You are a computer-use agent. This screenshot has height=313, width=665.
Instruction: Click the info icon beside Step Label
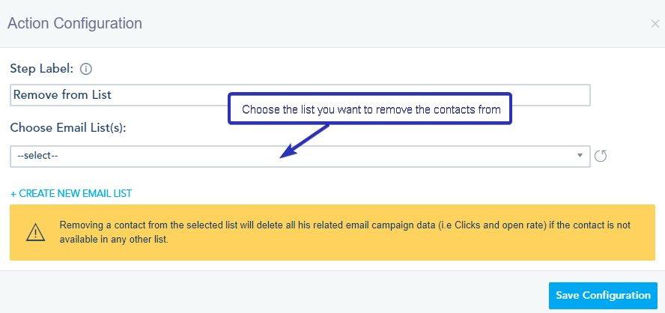pyautogui.click(x=86, y=69)
